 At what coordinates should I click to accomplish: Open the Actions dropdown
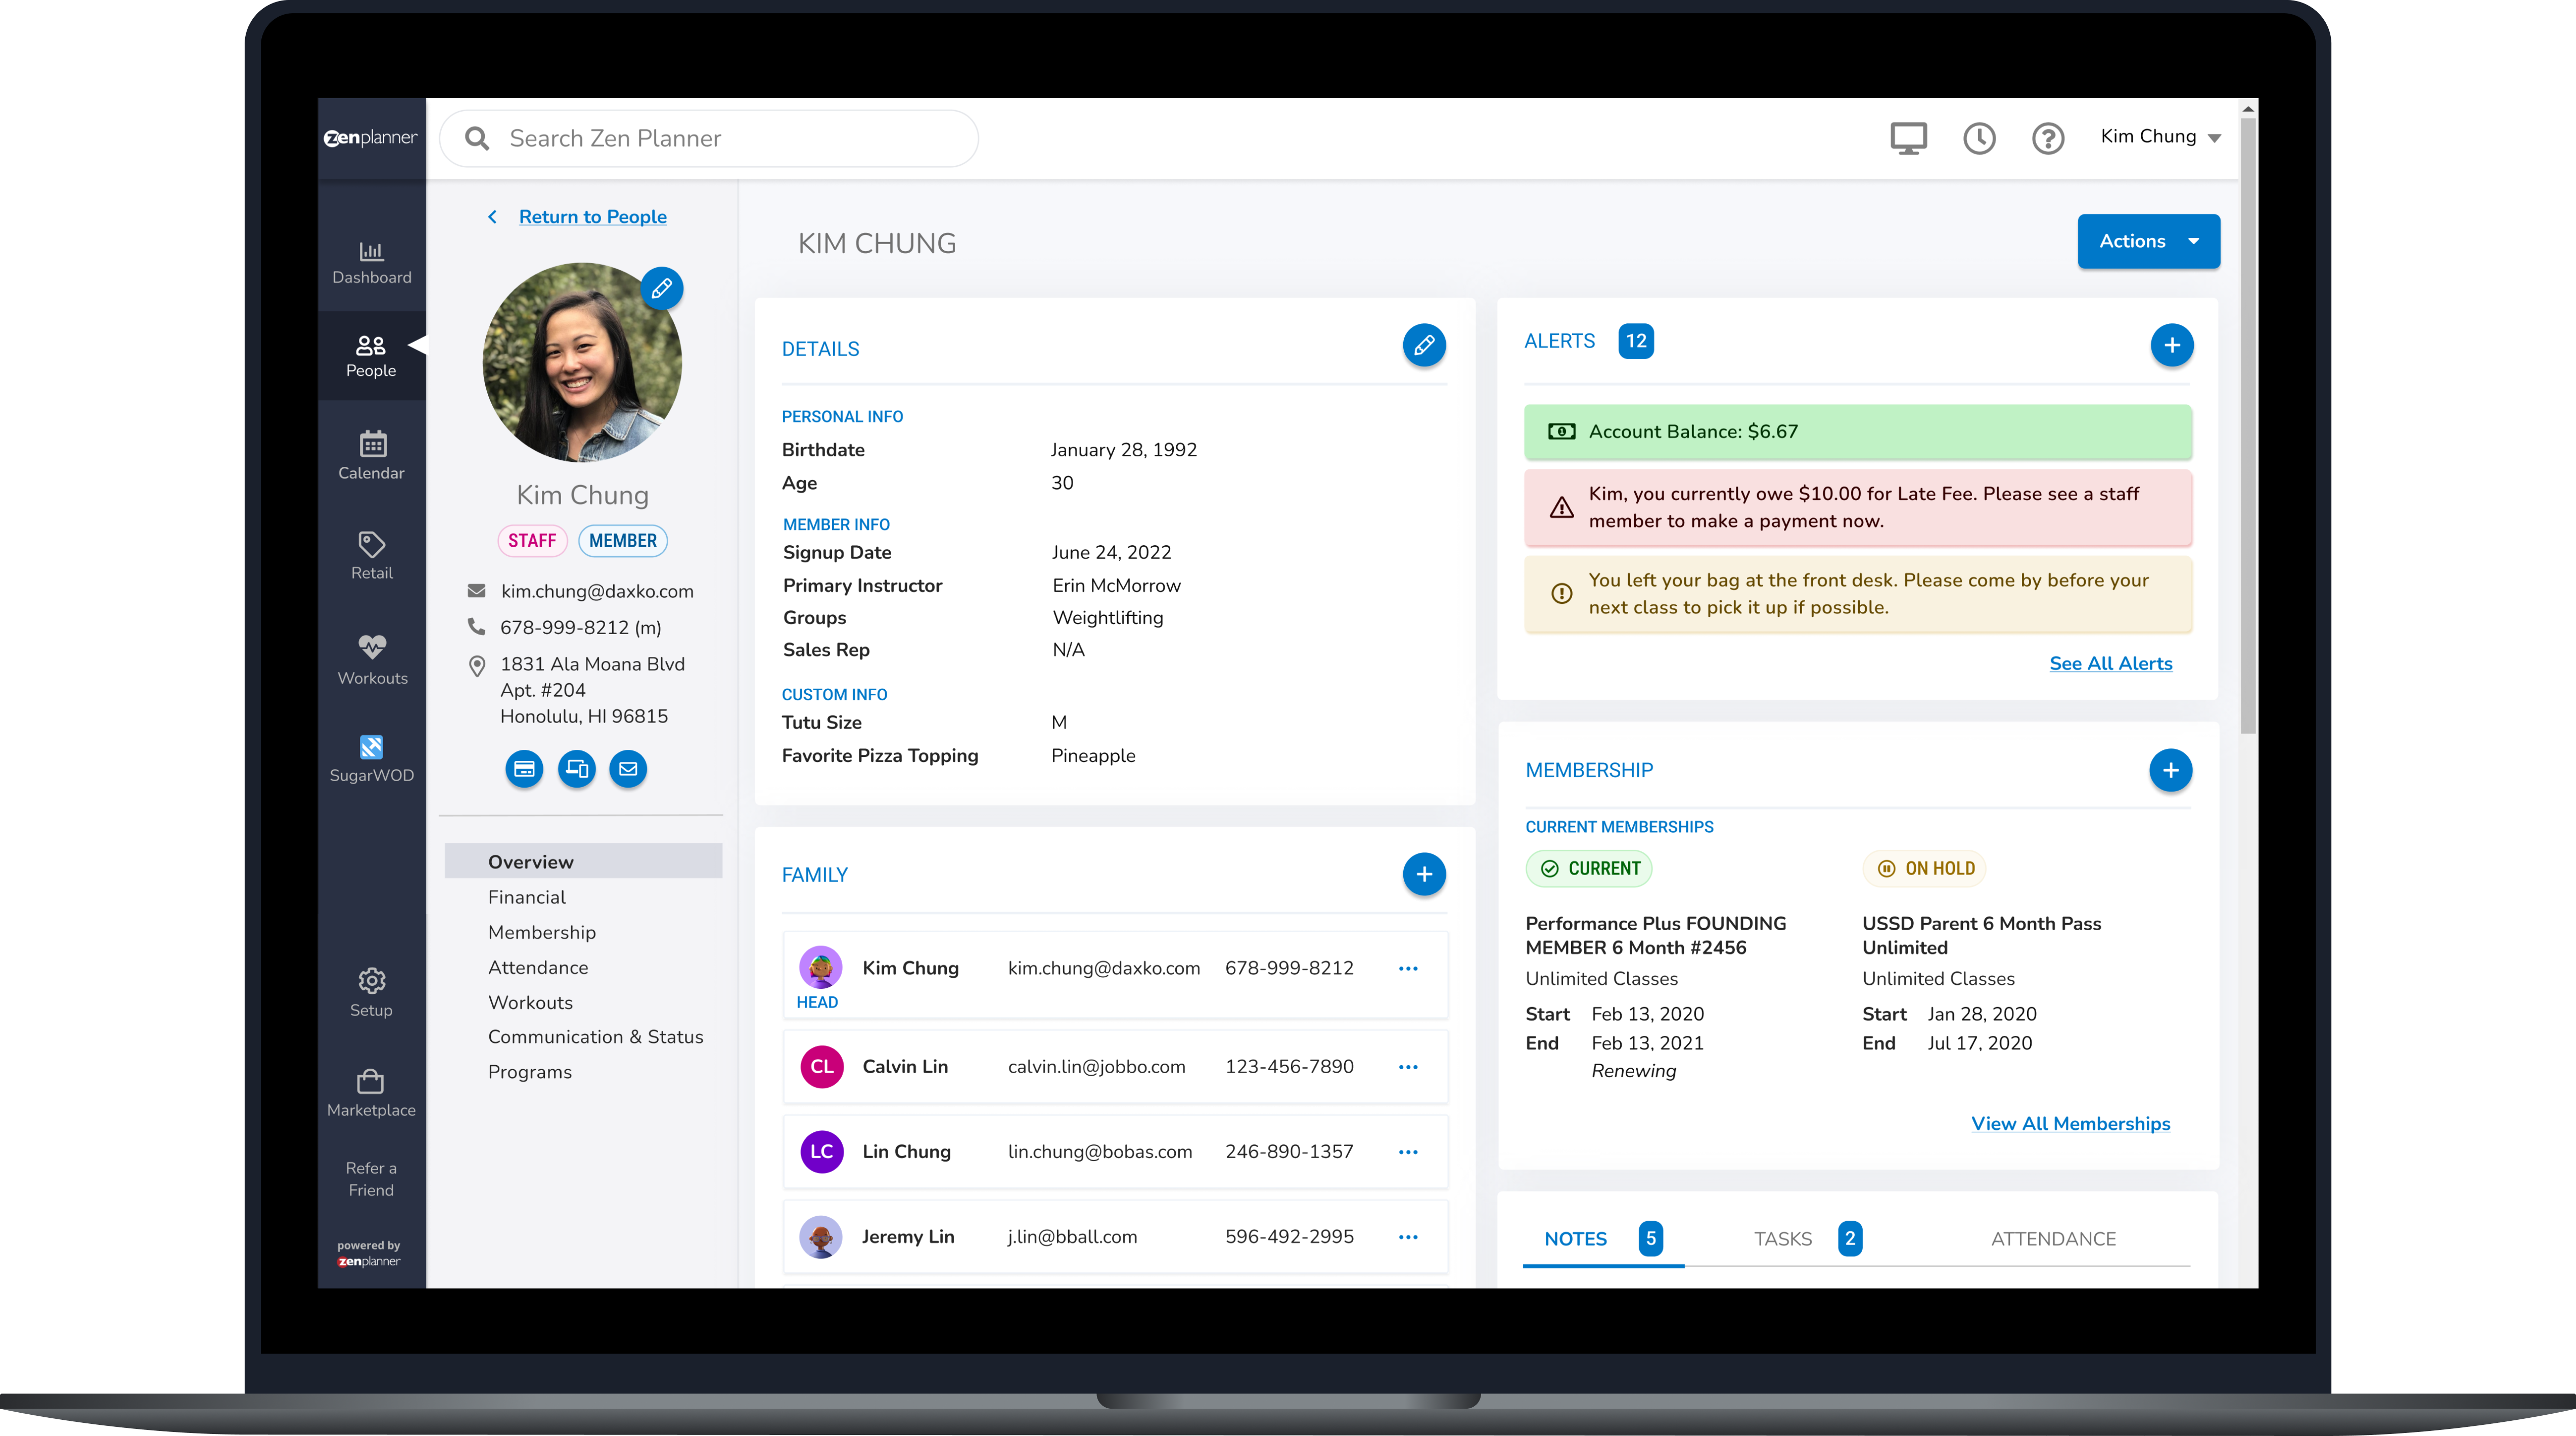(x=2148, y=241)
